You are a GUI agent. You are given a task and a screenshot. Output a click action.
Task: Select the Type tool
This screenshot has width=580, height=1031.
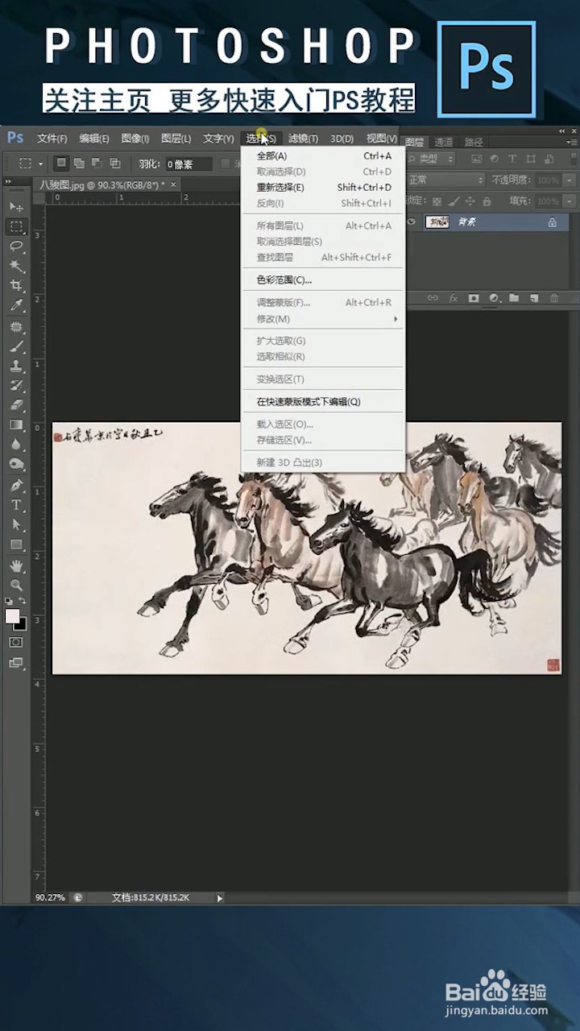[16, 505]
